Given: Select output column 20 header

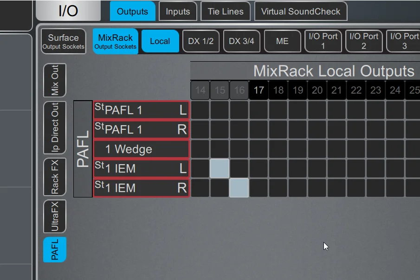Looking at the screenshot, I should pyautogui.click(x=317, y=90).
